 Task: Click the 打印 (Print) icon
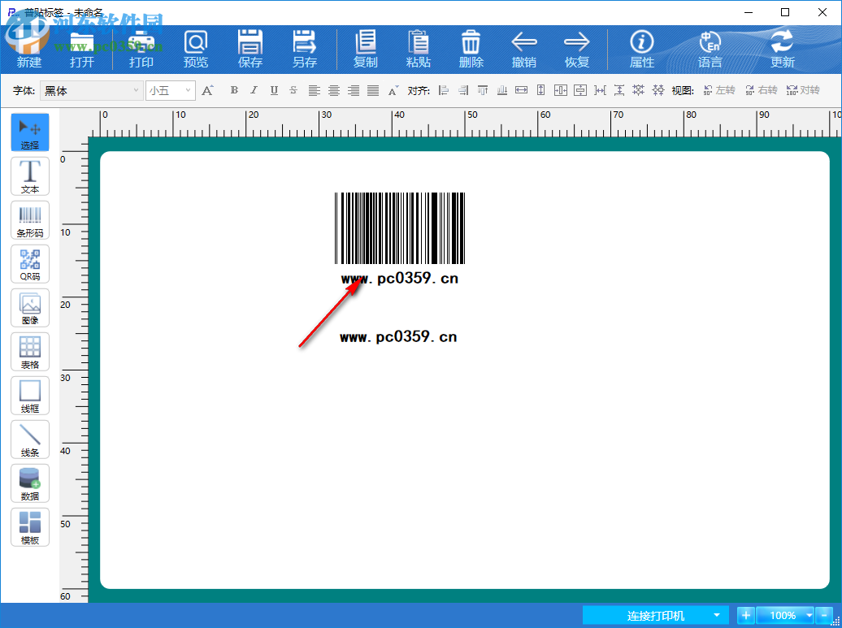coord(141,49)
